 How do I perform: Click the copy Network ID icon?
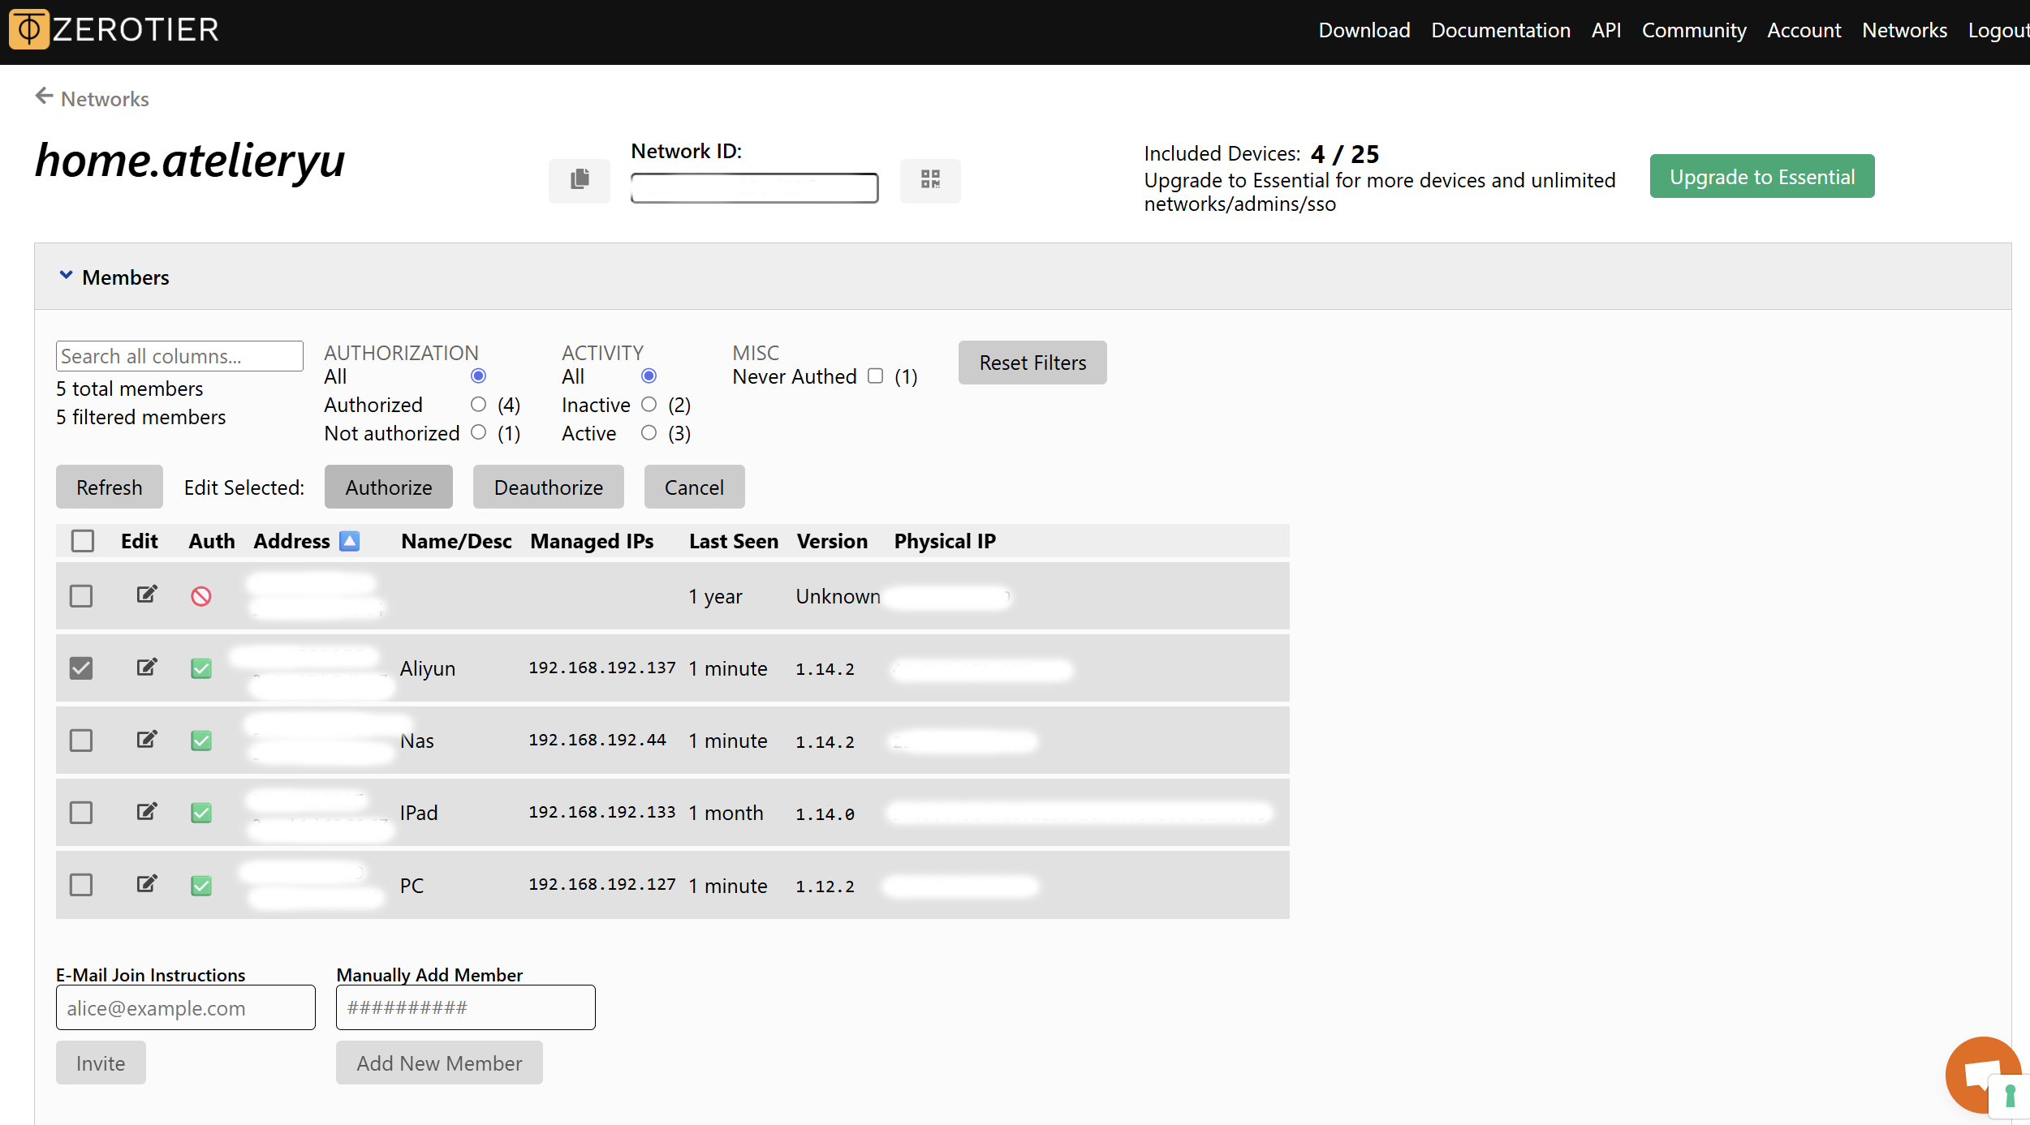coord(579,180)
